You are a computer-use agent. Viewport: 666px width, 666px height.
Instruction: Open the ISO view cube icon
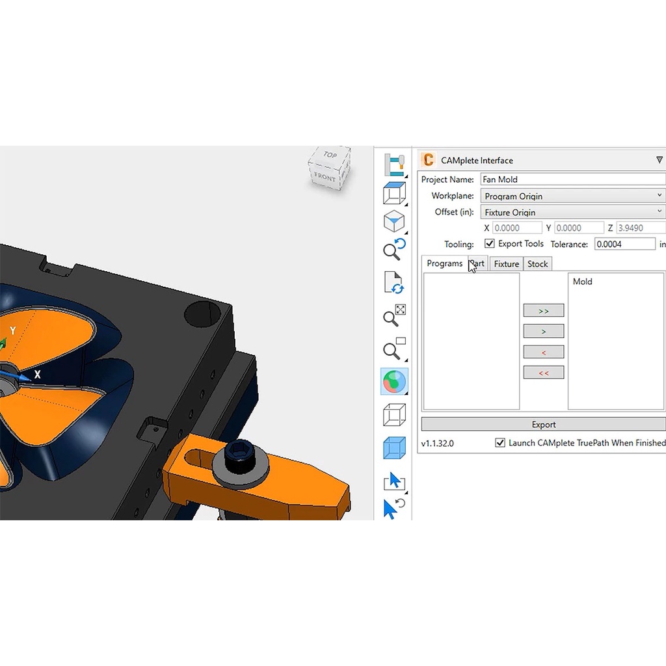pyautogui.click(x=394, y=221)
